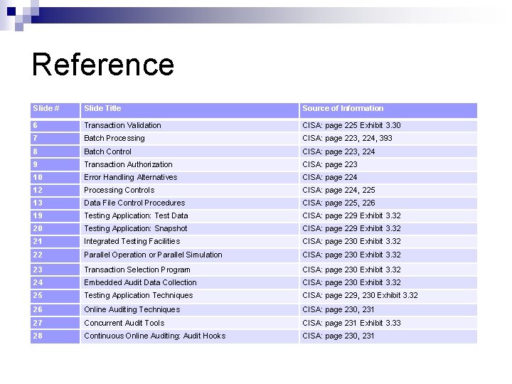Click the "Reference" slide heading
Screen dimensions: 512x384
103,64
